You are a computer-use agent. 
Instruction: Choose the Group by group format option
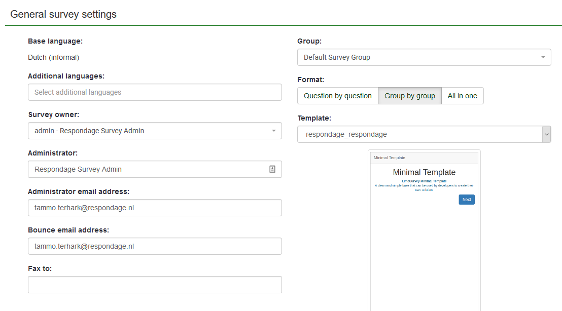click(x=409, y=96)
